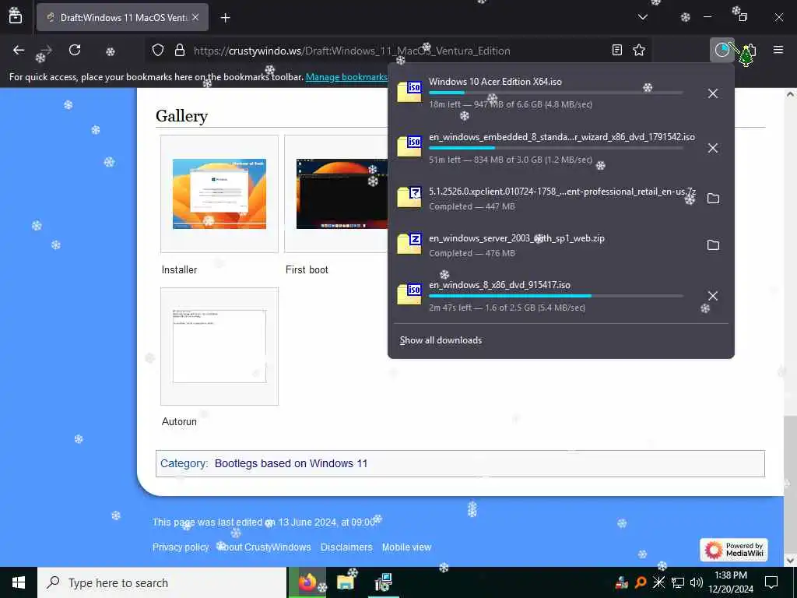Click the en_windows_embedded_8 download progress bar

(556, 147)
